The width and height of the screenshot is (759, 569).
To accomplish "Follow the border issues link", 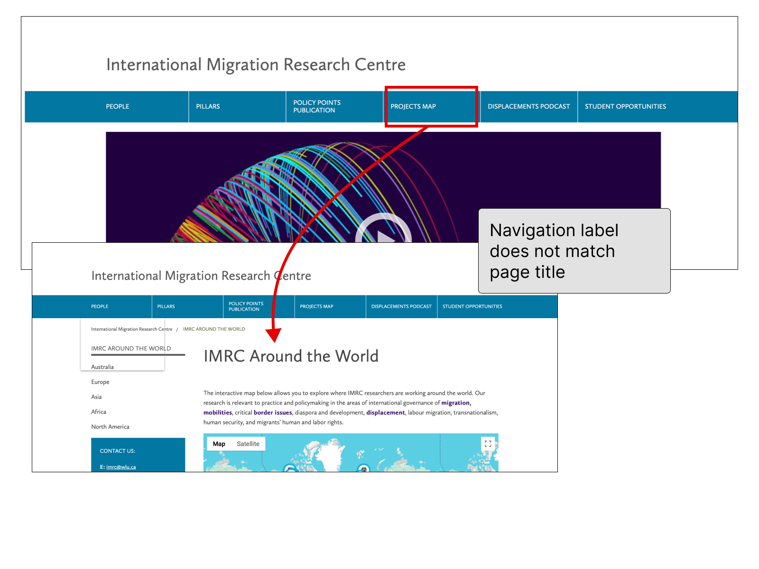I will 273,413.
